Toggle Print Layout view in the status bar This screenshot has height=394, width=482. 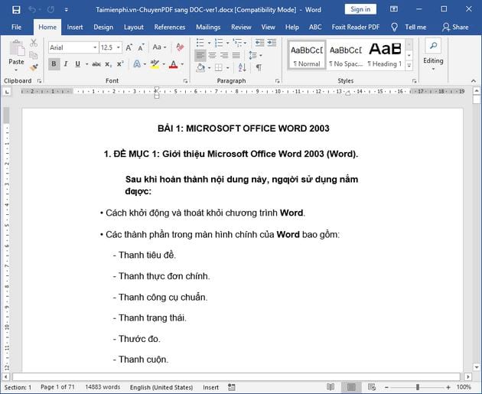click(x=351, y=387)
